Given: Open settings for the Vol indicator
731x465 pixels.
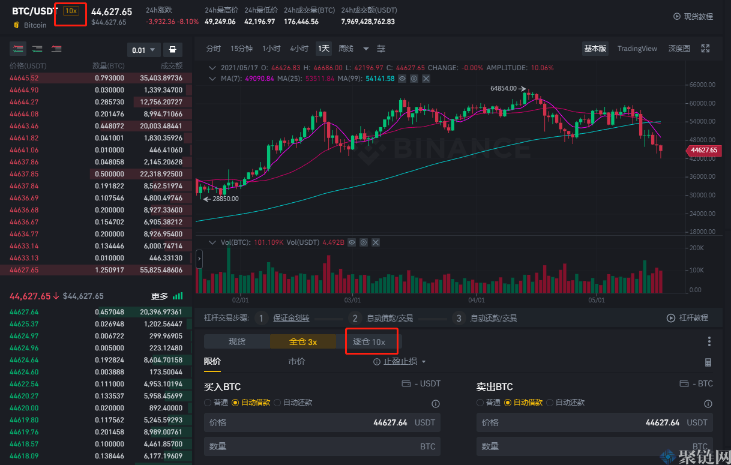Looking at the screenshot, I should 363,242.
